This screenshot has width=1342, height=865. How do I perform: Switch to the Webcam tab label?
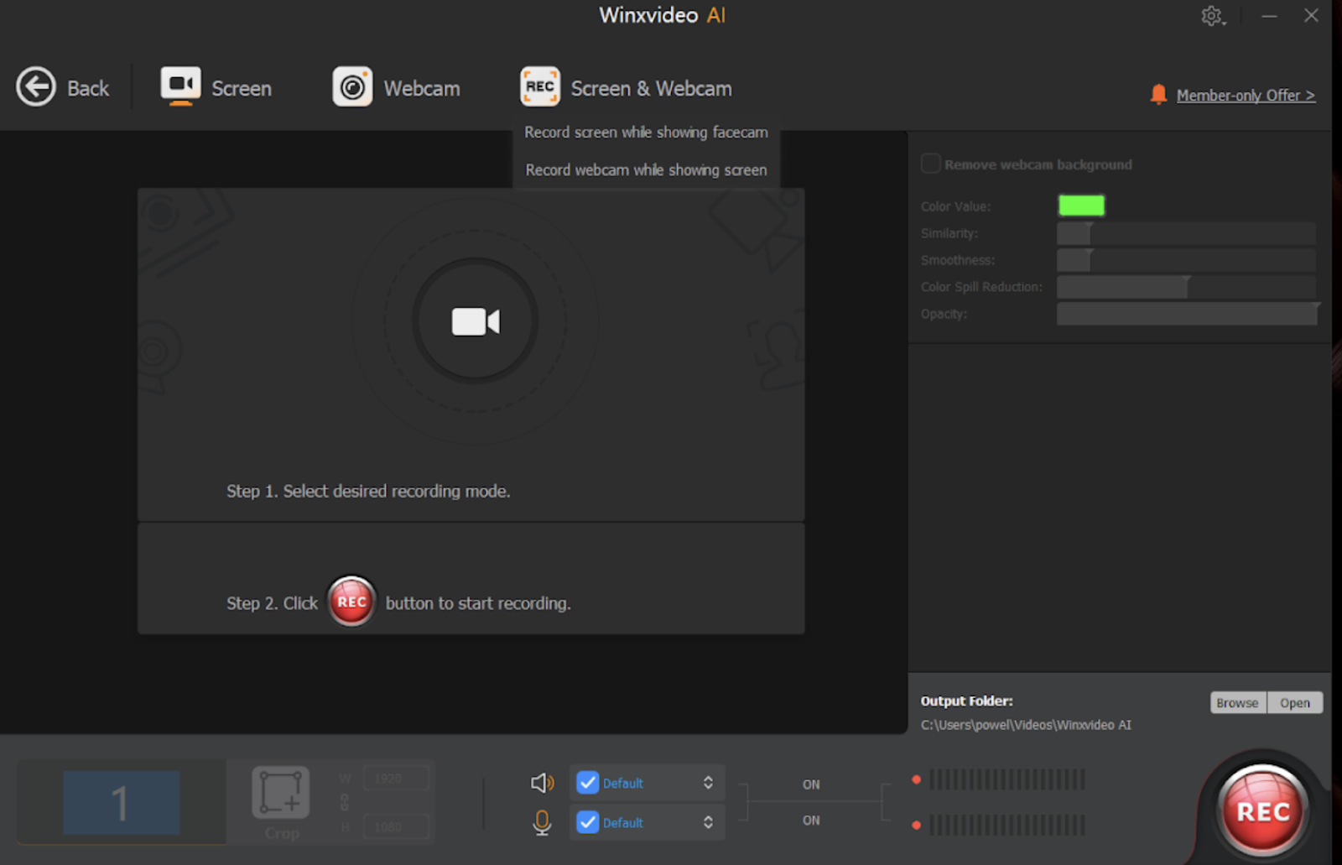tap(422, 88)
